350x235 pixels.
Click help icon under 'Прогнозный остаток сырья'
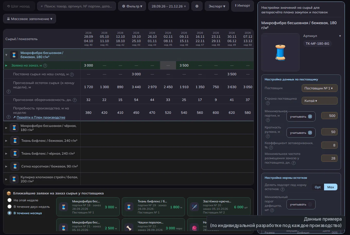(x=8, y=91)
